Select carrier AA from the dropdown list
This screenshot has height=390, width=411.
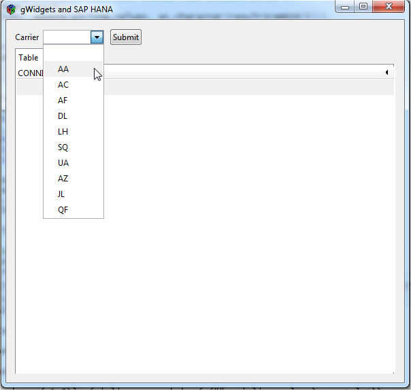[73, 69]
